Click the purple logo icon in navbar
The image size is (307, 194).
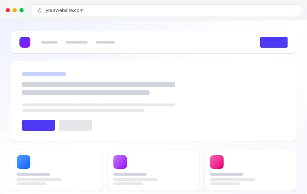(25, 42)
